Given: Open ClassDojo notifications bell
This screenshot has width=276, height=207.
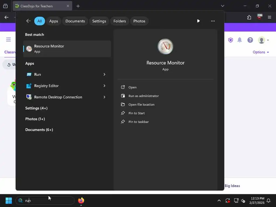Looking at the screenshot, I should click(x=240, y=40).
